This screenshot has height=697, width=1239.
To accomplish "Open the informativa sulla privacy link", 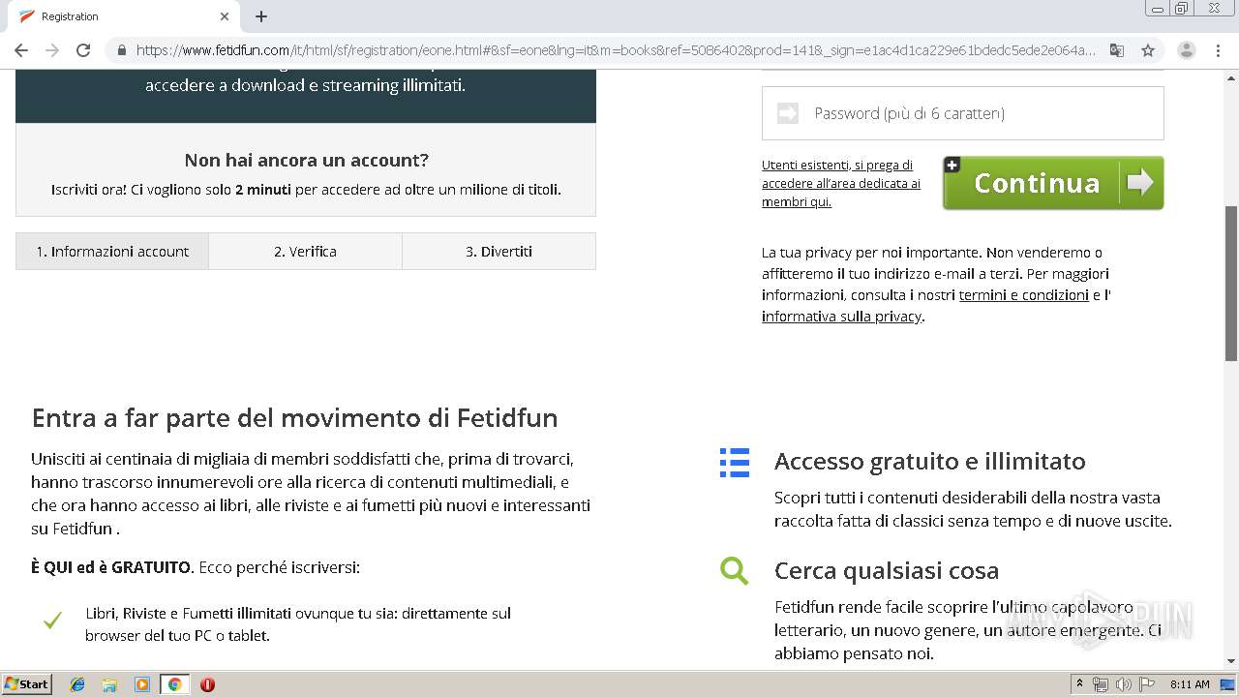I will 841,317.
